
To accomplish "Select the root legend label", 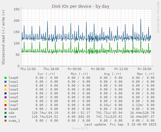I will [x=12, y=117].
